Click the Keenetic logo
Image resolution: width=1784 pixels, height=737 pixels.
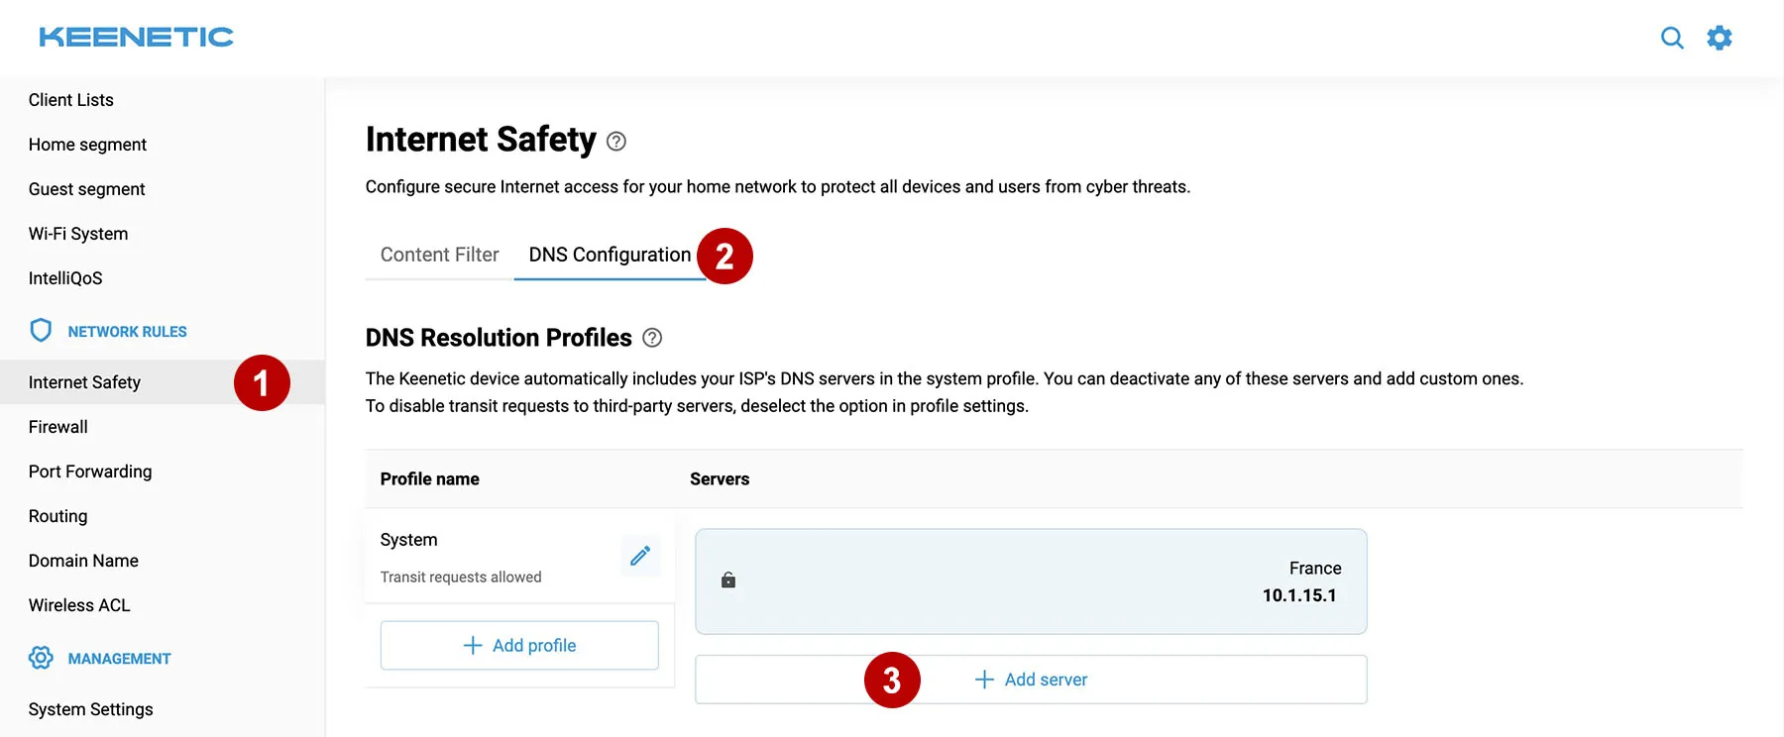click(135, 37)
